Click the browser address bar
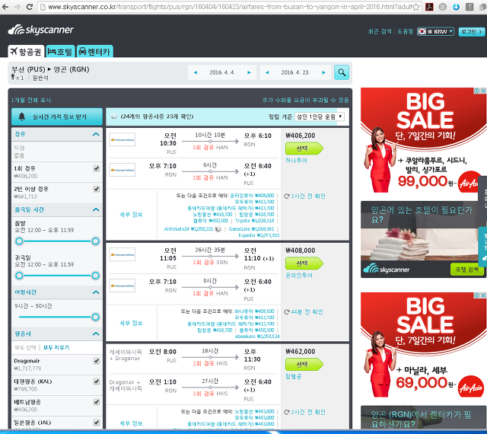487x434 pixels. [x=230, y=7]
